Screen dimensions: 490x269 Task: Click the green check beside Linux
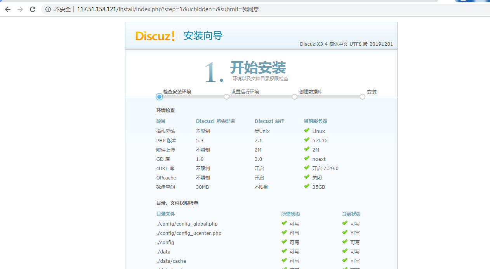click(307, 131)
